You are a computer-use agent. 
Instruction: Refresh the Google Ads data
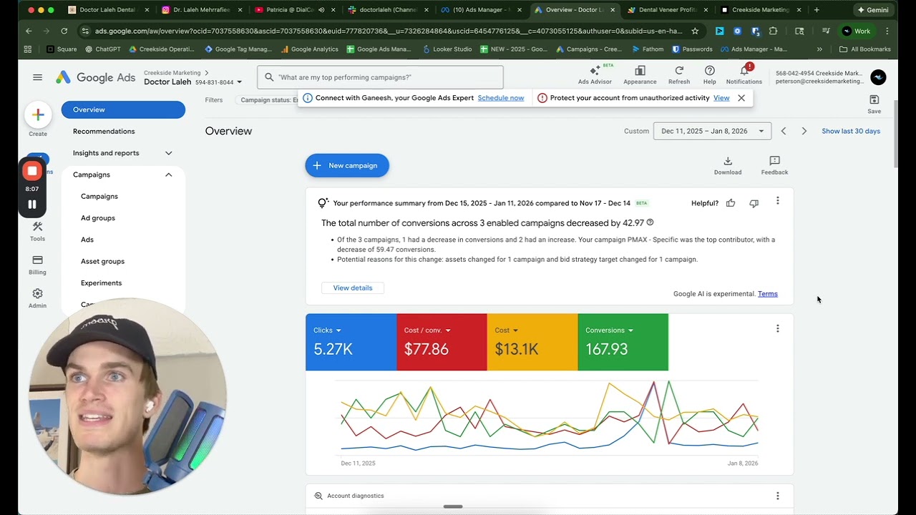(679, 74)
